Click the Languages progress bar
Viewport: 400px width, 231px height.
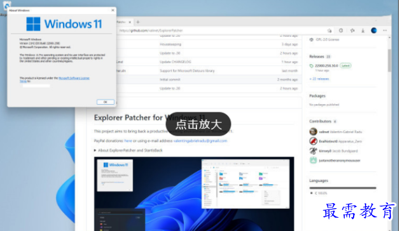point(343,188)
